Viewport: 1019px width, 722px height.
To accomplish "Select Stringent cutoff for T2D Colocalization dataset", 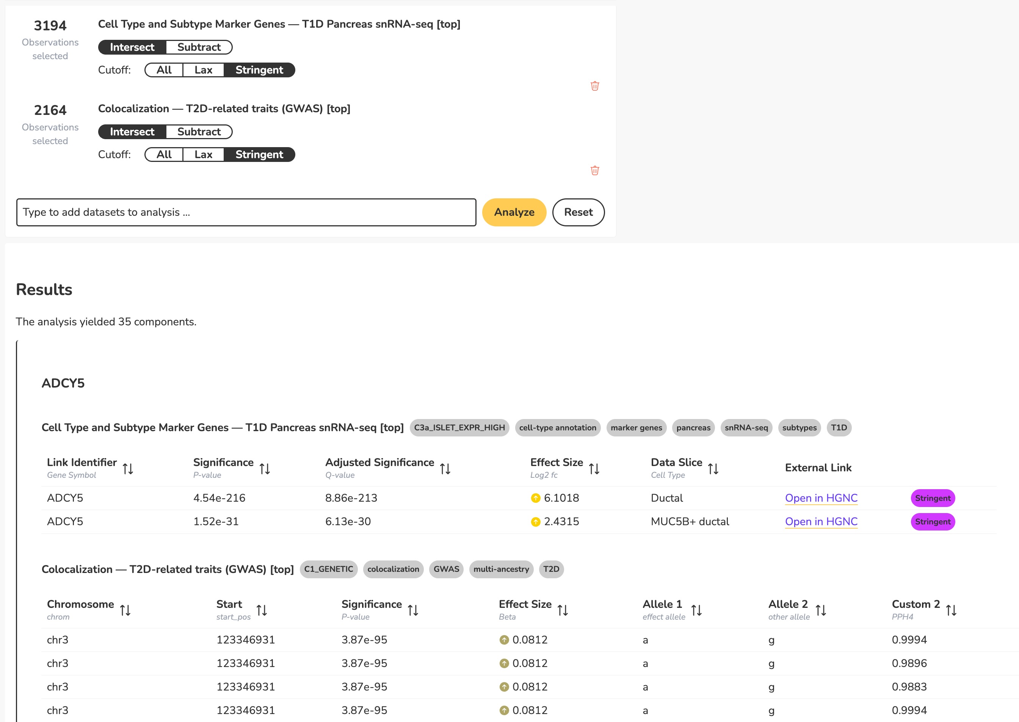I will (x=259, y=154).
